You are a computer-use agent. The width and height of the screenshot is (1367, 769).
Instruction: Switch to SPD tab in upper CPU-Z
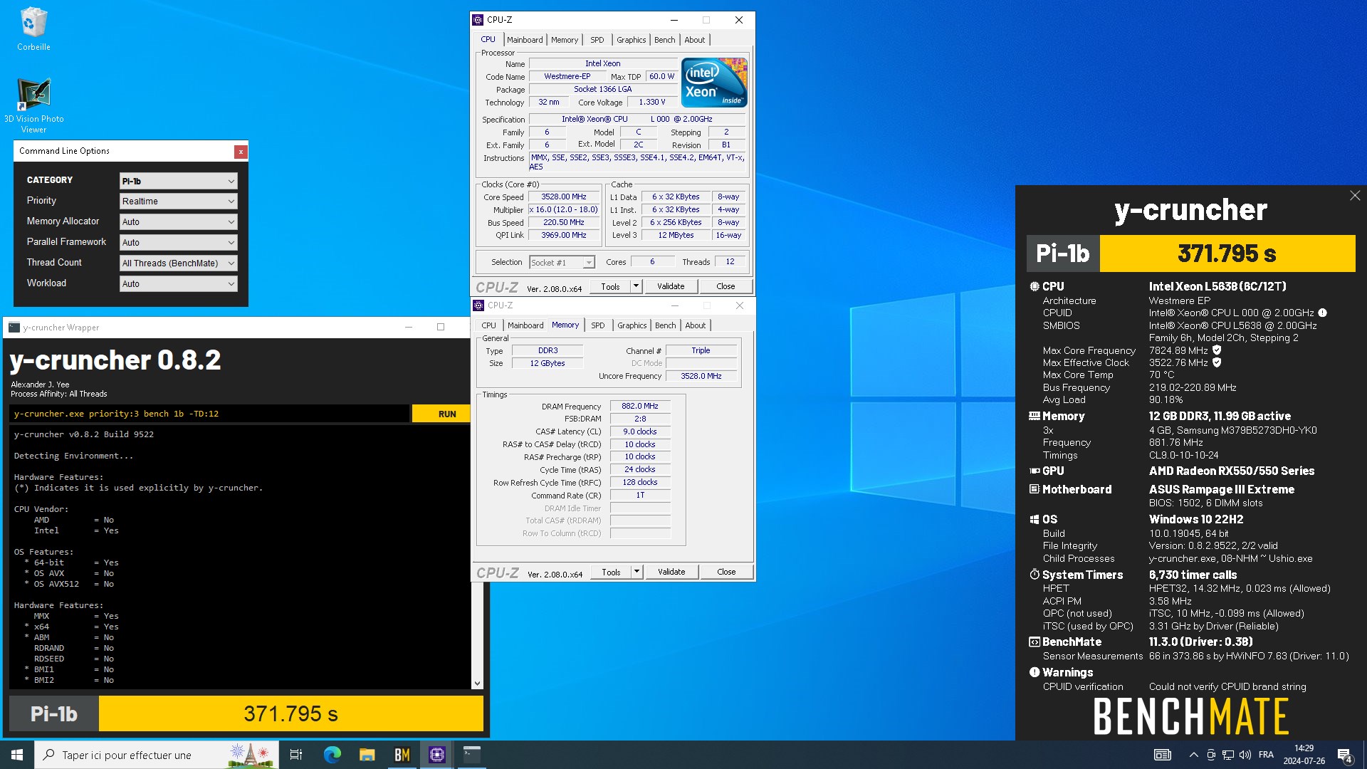pos(597,40)
